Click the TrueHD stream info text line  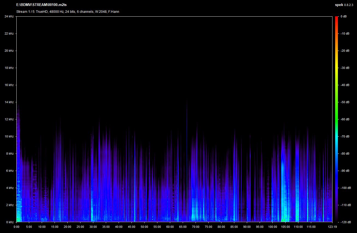pyautogui.click(x=68, y=12)
